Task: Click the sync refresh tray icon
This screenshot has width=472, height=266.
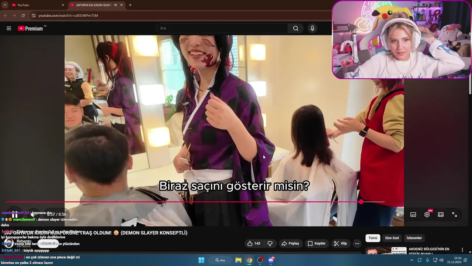Action: pos(420,260)
